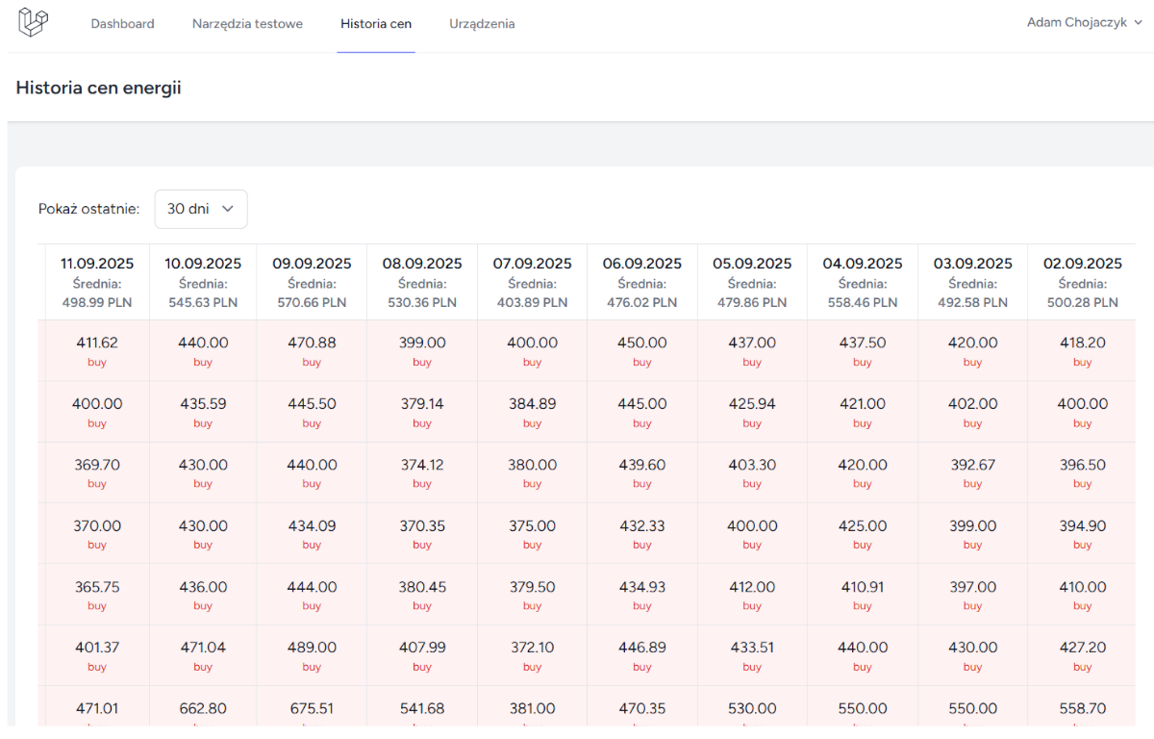
Task: Click the 372.10 price cell
Action: (x=533, y=655)
